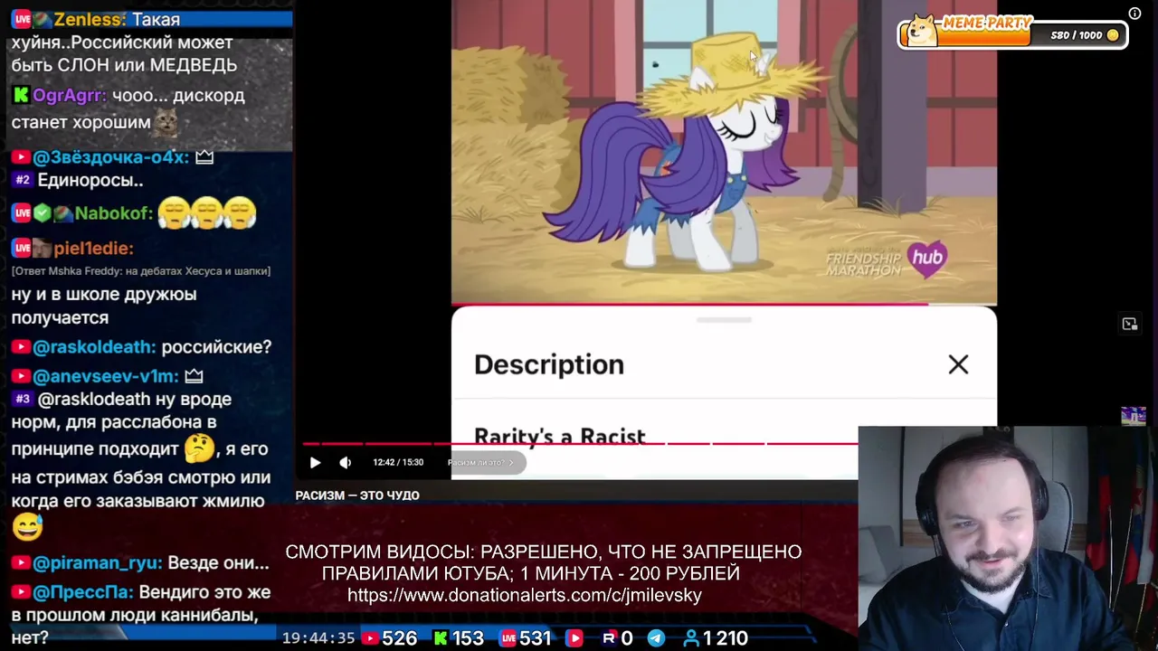Click the reply reference to Mshka Freddy
This screenshot has height=651, width=1158.
pyautogui.click(x=141, y=270)
